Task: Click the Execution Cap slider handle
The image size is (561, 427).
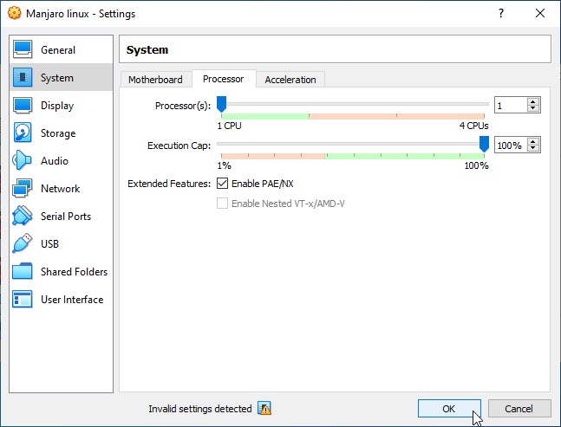Action: [x=484, y=144]
